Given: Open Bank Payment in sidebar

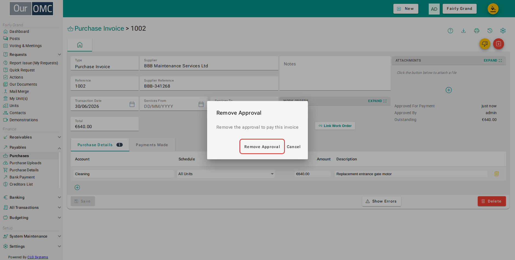Looking at the screenshot, I should click(x=22, y=177).
